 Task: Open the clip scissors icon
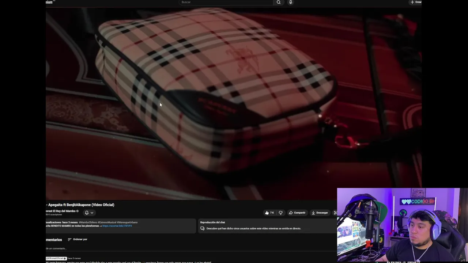pos(335,213)
